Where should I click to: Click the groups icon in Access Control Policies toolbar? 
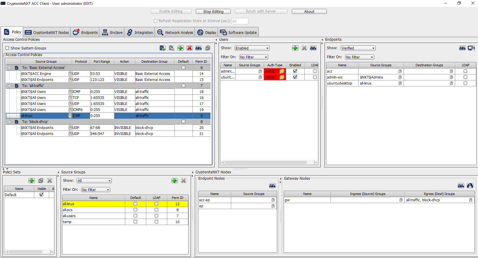(x=198, y=48)
